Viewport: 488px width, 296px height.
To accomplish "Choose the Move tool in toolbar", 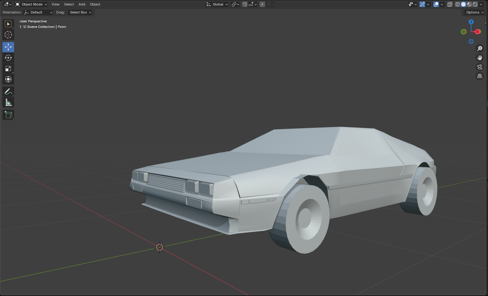I will [8, 47].
